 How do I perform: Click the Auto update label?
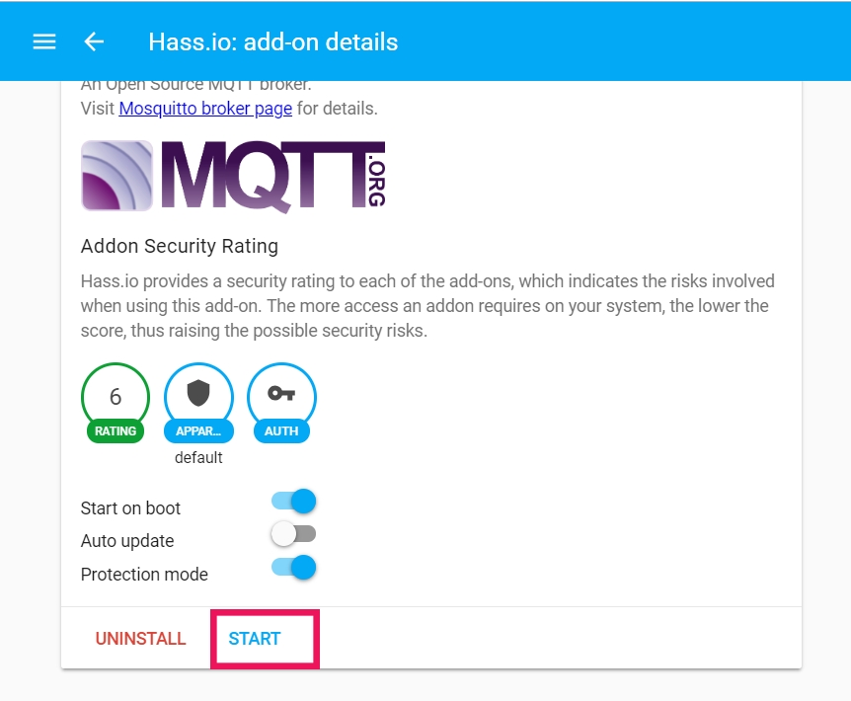click(x=127, y=541)
